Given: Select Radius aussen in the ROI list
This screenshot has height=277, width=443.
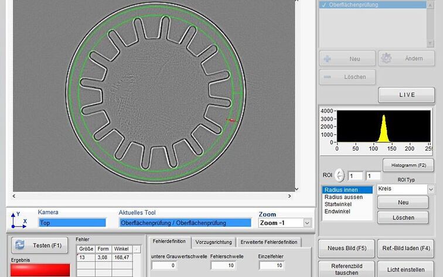Looking at the screenshot, I should 343,197.
